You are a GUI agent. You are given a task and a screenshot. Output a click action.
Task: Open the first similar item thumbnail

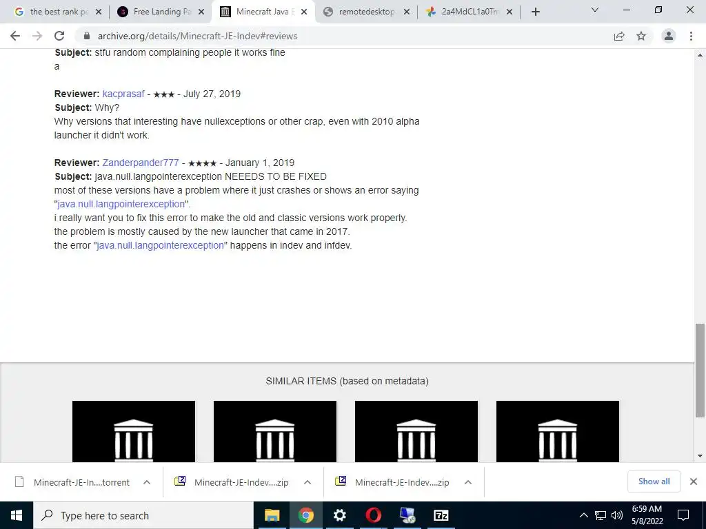134,431
